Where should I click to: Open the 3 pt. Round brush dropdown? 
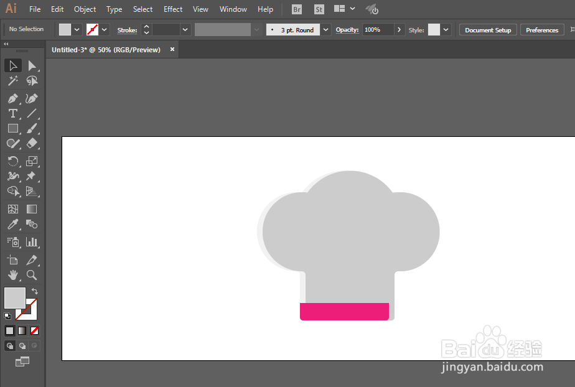325,30
